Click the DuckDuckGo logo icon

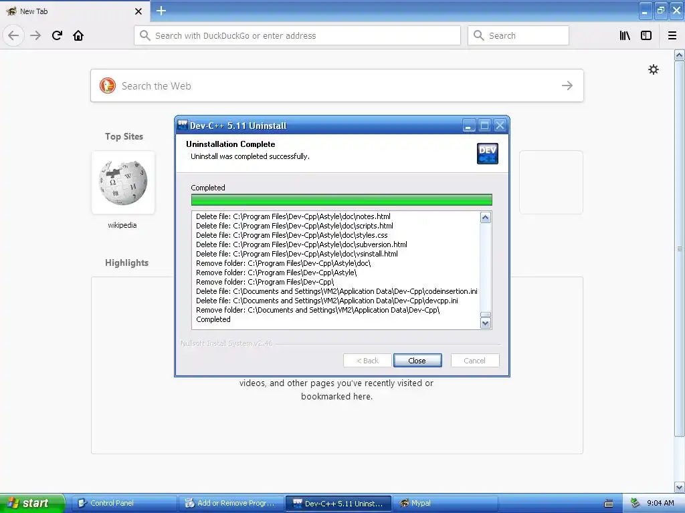coord(108,85)
